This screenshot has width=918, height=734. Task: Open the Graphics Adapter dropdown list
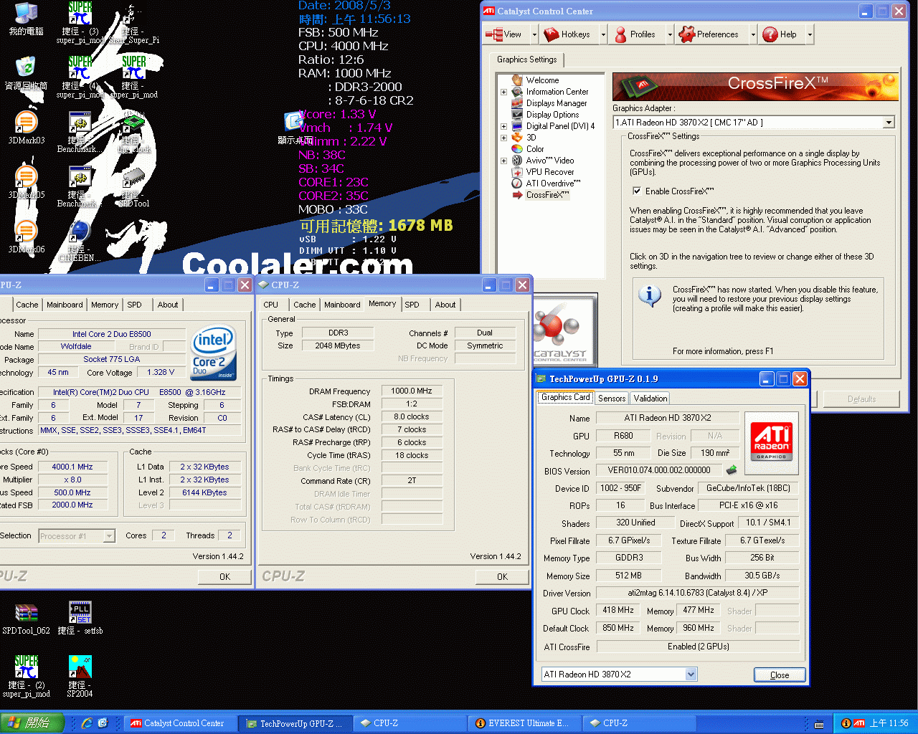(889, 123)
